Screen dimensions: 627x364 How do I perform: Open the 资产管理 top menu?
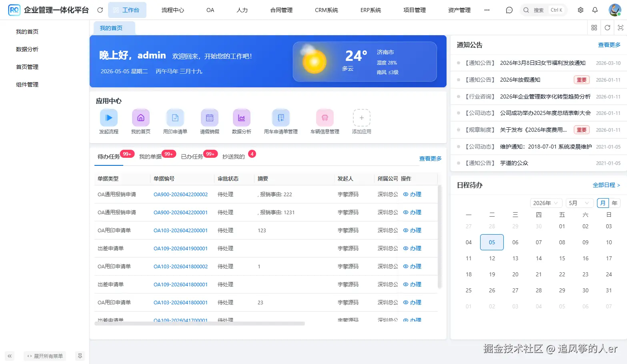(459, 10)
